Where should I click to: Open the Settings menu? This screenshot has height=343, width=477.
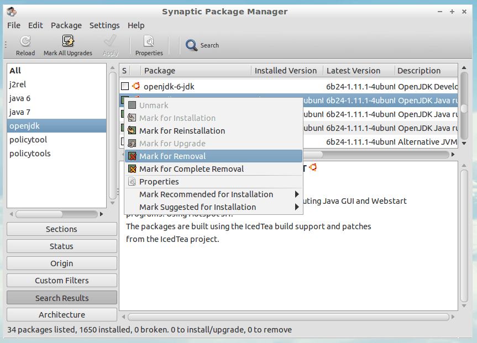pos(104,25)
